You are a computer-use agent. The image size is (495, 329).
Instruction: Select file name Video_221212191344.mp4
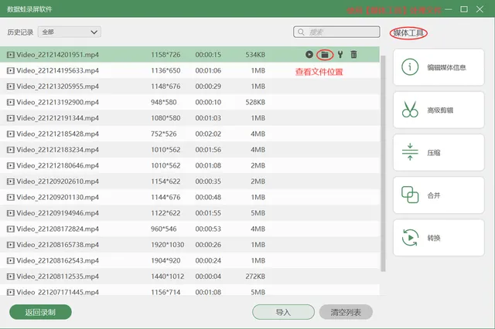tap(57, 118)
